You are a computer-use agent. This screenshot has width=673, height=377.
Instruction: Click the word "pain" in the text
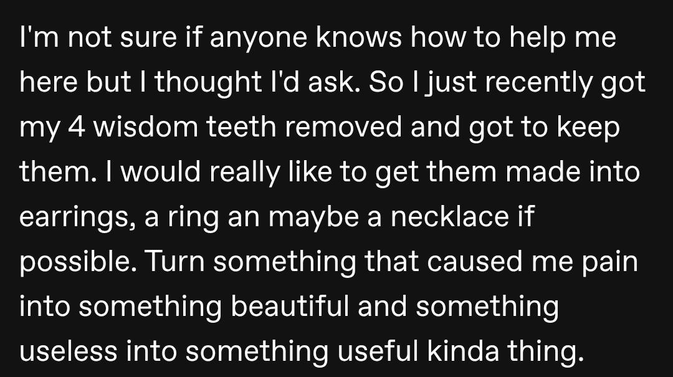610,262
